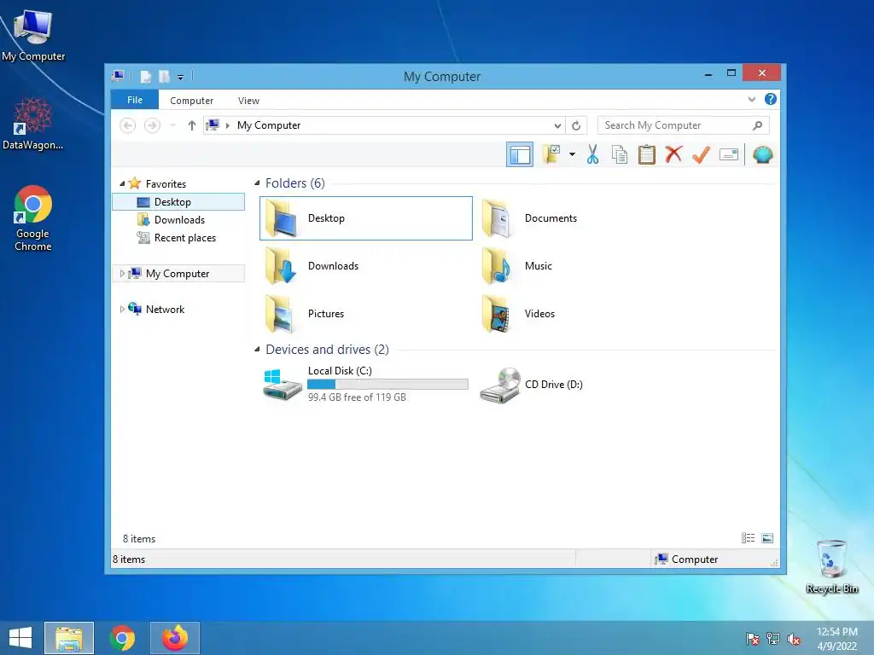Select Downloads under Favorites
Viewport: 874px width, 655px height.
(178, 219)
